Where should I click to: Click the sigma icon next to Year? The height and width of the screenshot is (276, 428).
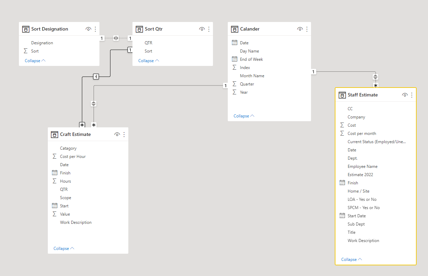[235, 92]
